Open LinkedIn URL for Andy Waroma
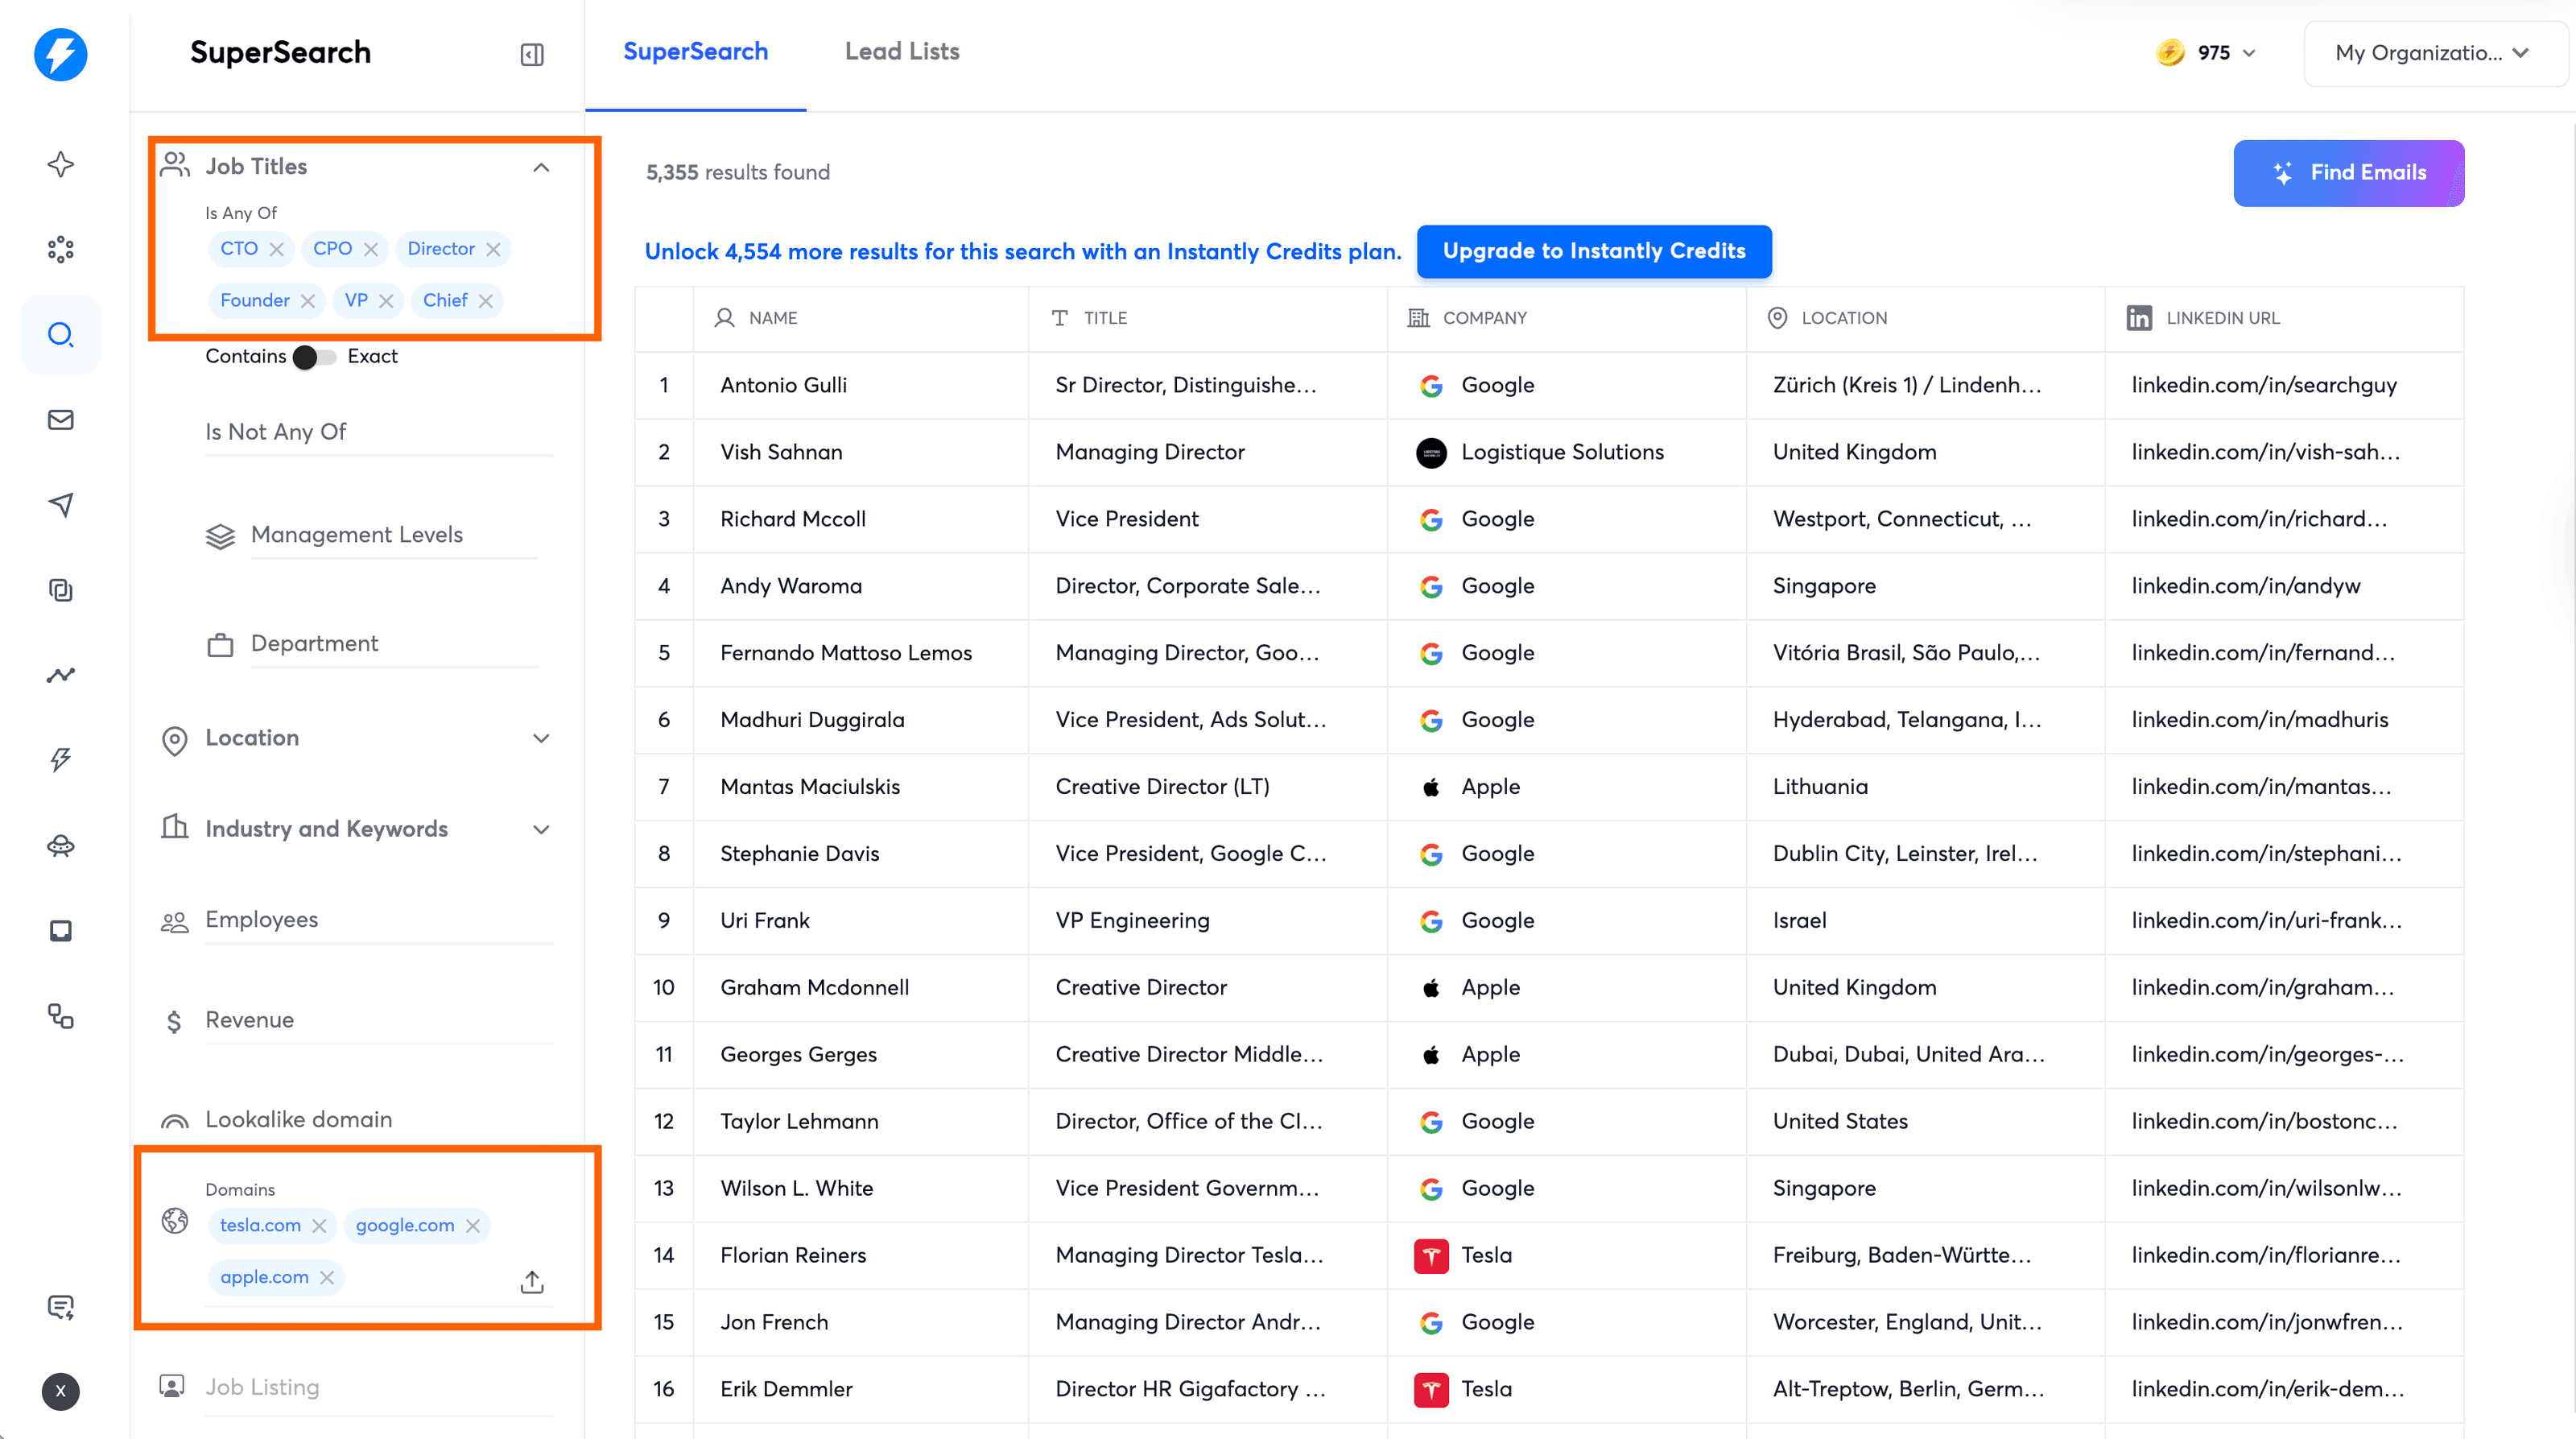 (2246, 586)
